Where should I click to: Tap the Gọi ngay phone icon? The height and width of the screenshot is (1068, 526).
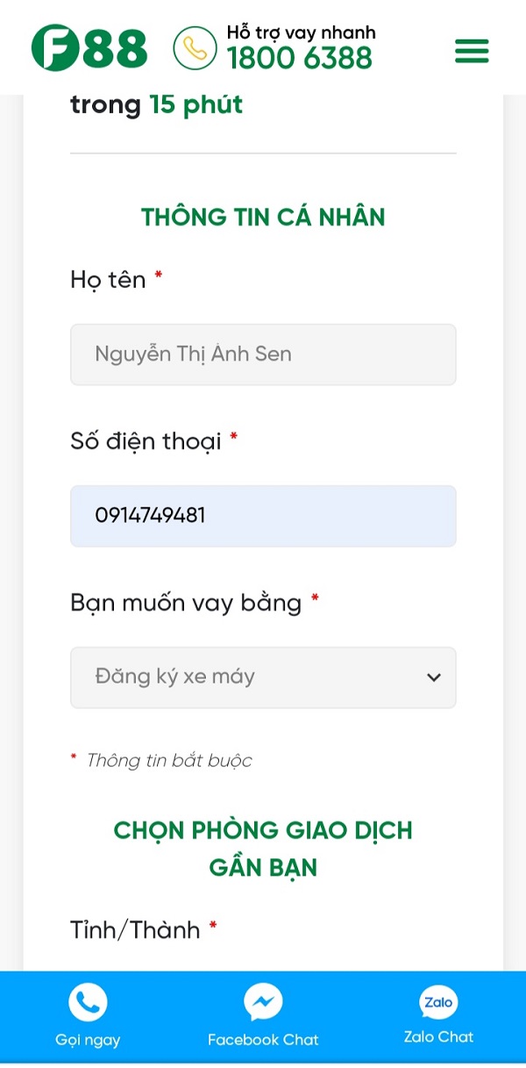tap(88, 1002)
